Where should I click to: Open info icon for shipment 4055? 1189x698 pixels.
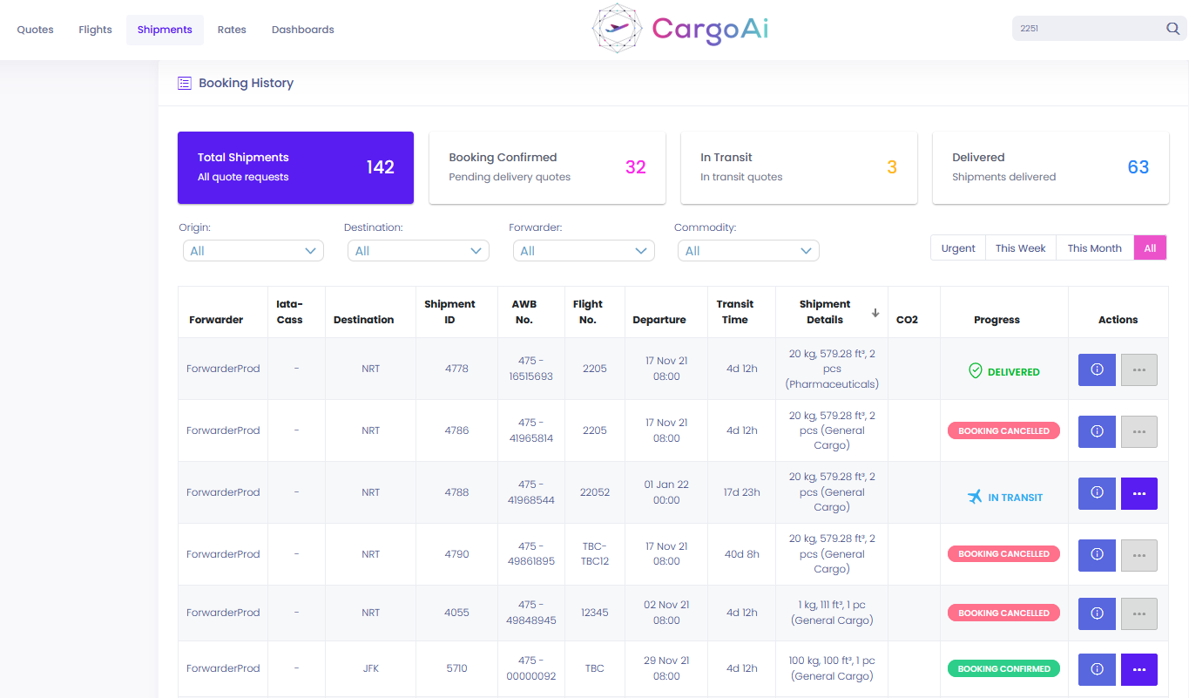click(1097, 613)
